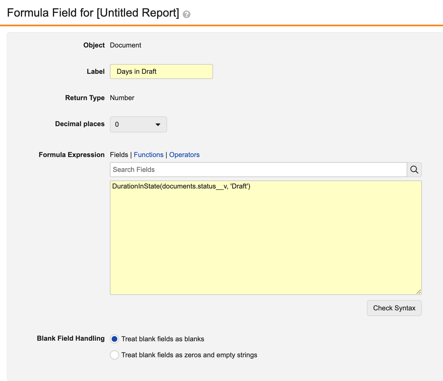Image resolution: width=443 pixels, height=381 pixels.
Task: Click the 'Formula Expression' label text
Action: [72, 155]
